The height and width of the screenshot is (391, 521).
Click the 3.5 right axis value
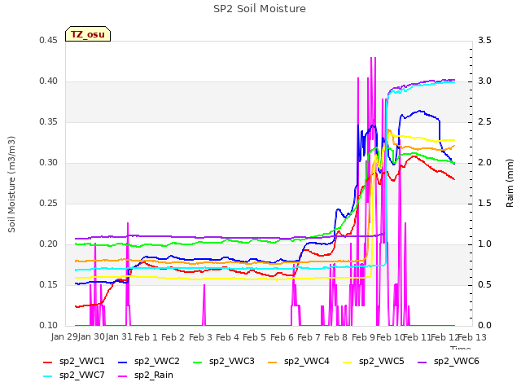click(x=485, y=41)
